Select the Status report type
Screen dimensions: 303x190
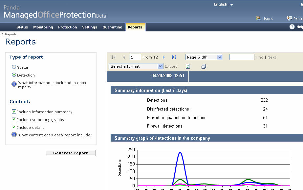point(14,67)
